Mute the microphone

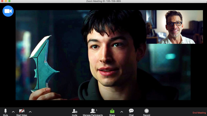coord(5,111)
